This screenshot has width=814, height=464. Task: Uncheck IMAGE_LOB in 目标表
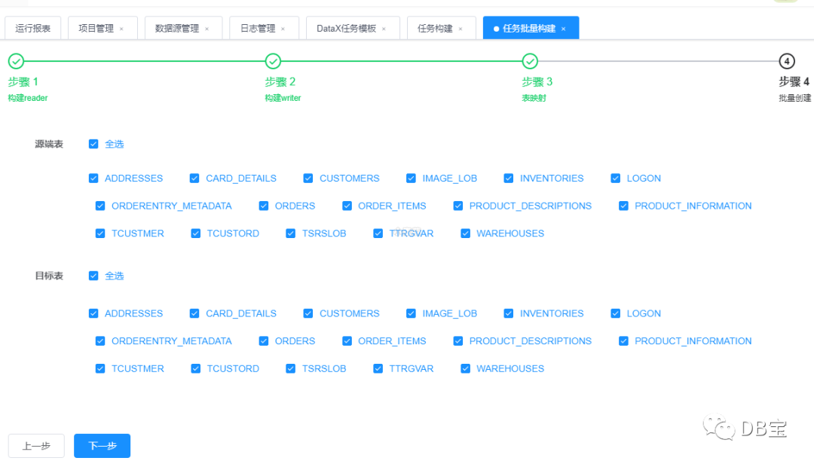412,313
